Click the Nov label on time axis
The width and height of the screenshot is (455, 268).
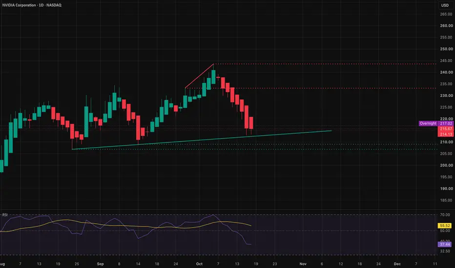click(303, 264)
